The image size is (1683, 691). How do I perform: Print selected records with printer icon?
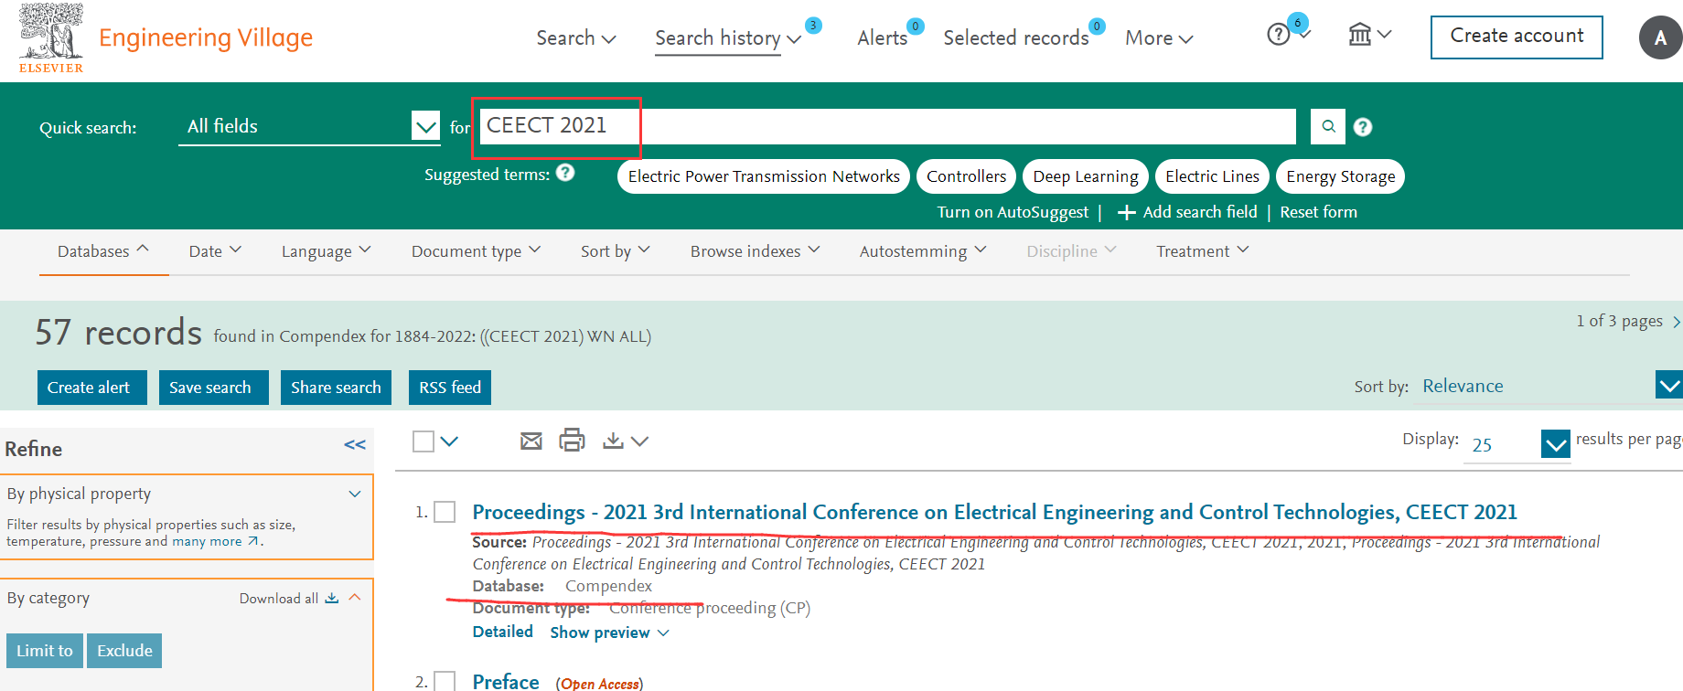pyautogui.click(x=572, y=441)
